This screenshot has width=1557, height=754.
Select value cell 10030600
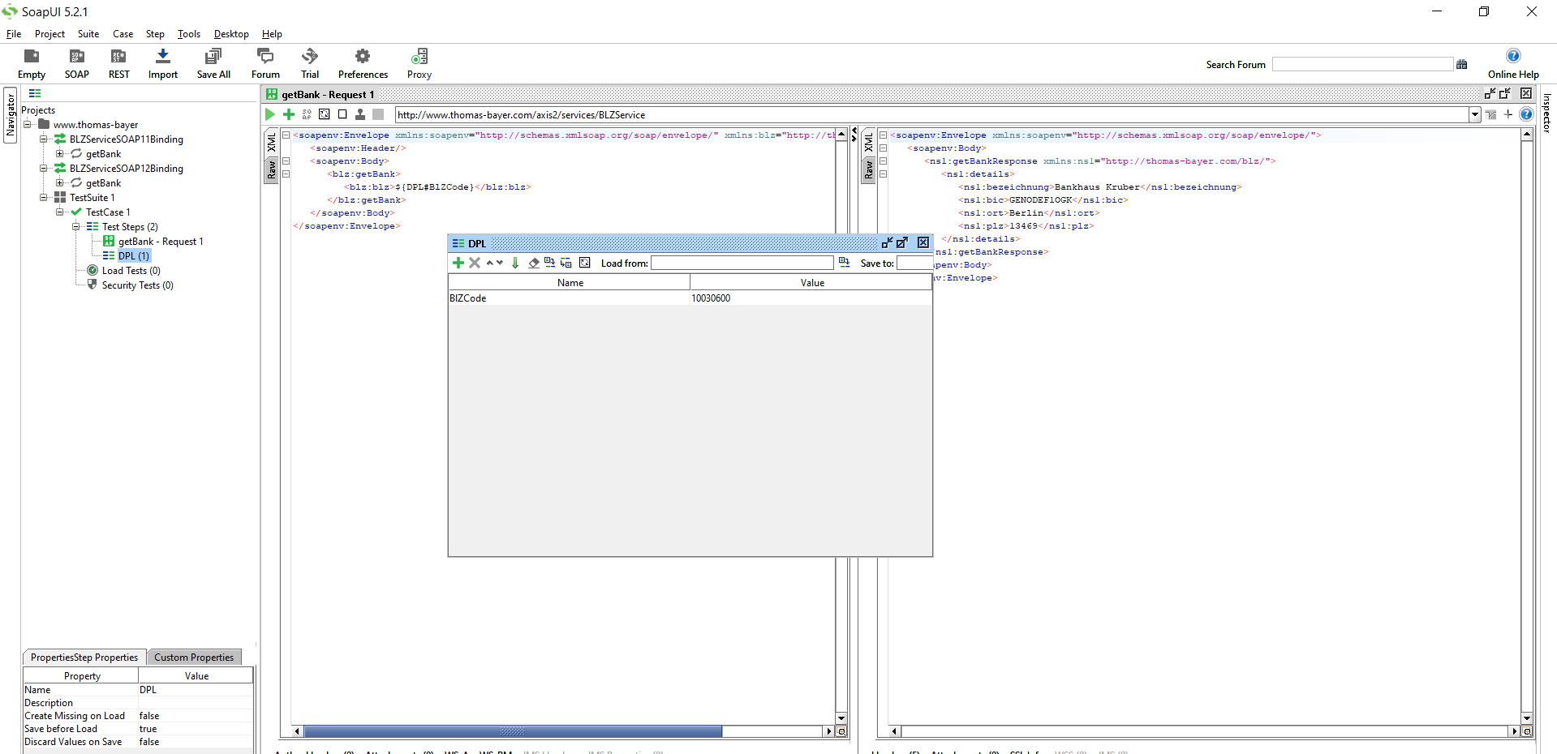click(811, 298)
